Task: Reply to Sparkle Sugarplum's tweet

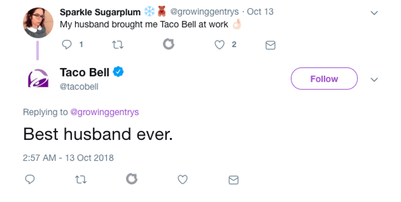Action: 67,45
